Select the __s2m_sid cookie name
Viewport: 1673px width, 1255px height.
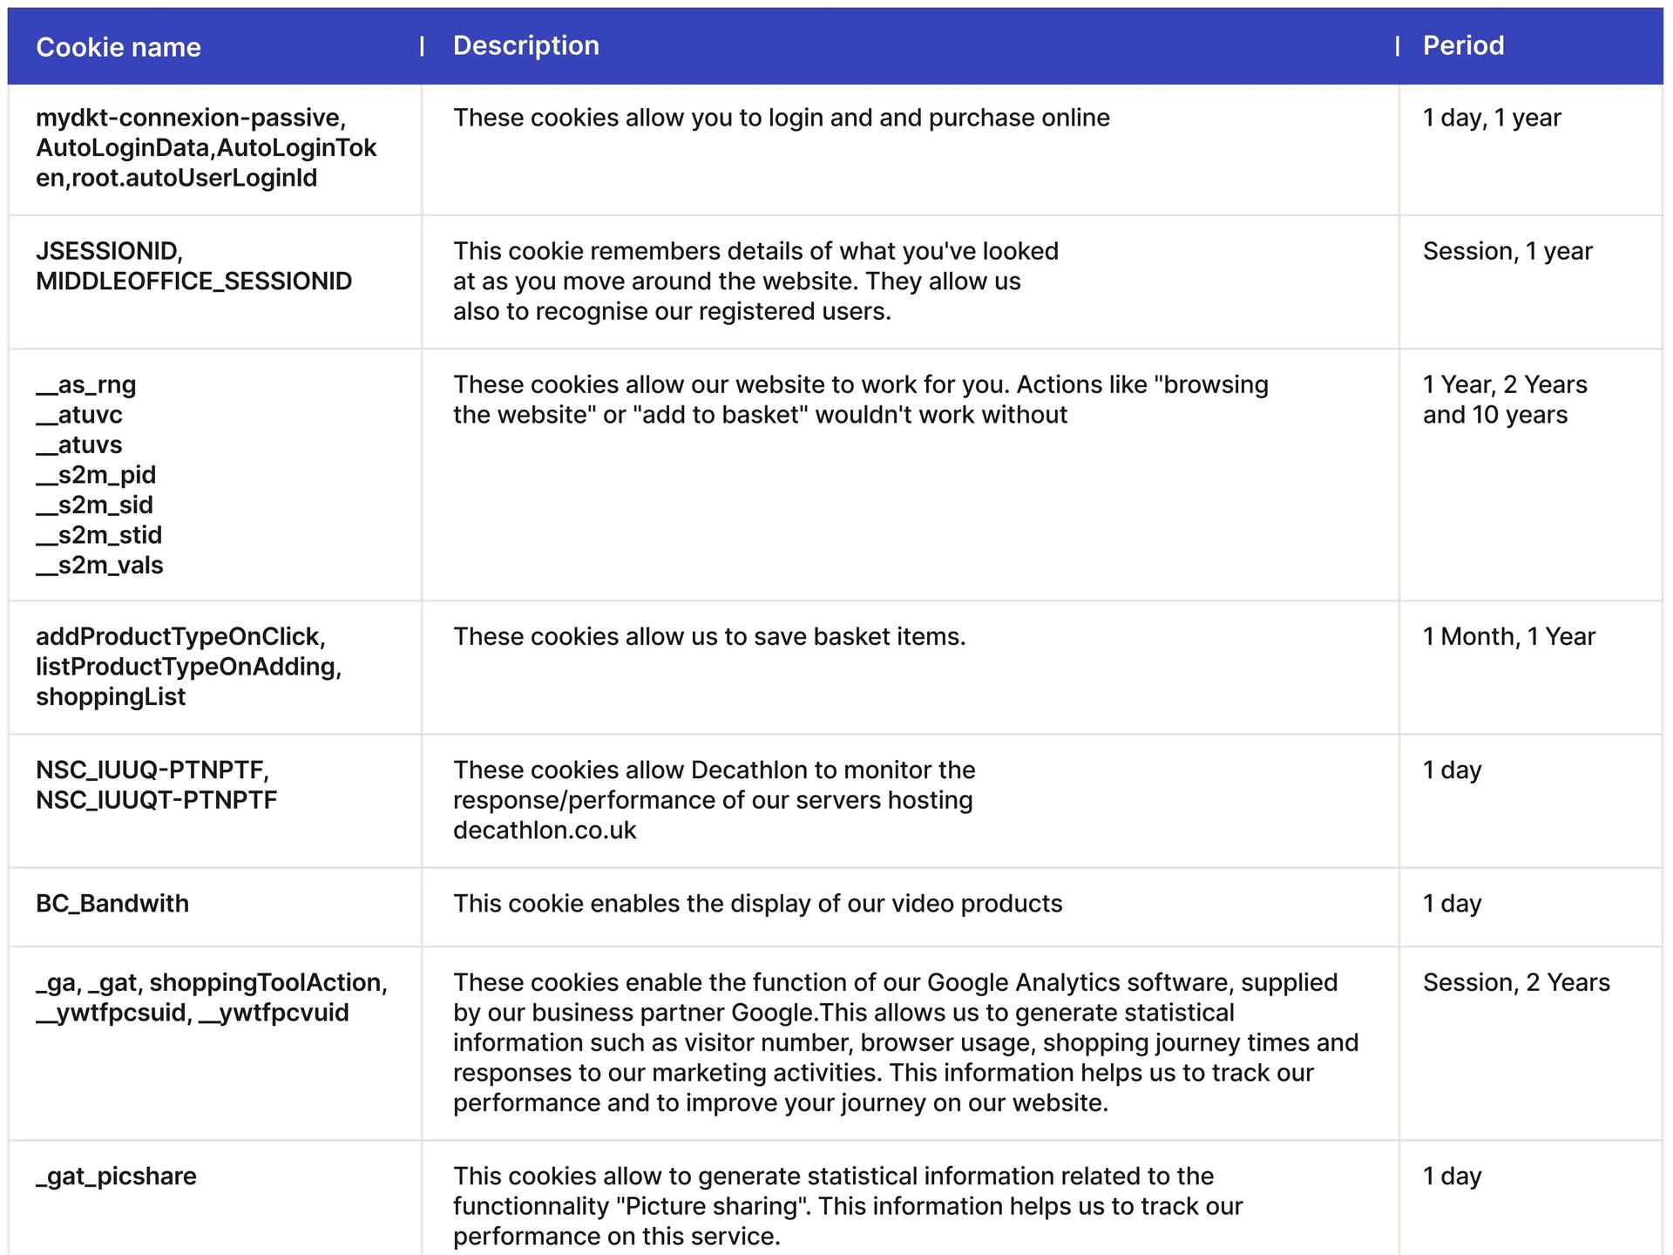coord(94,505)
